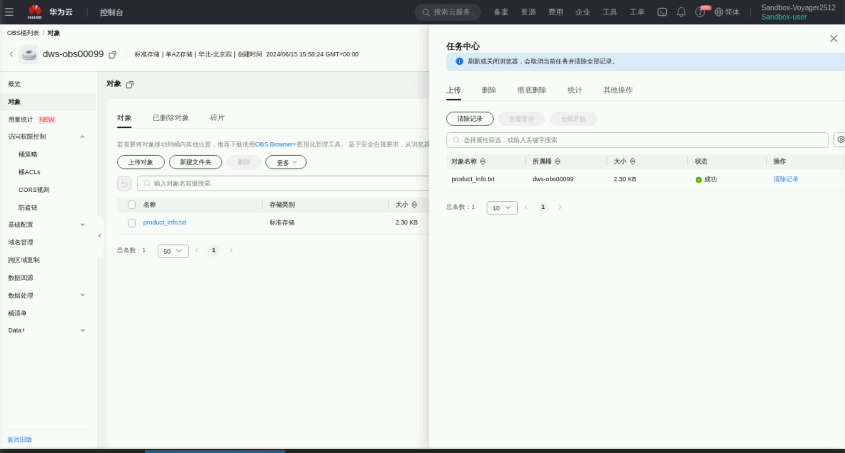
Task: Click 清除记录 link in product_info.txt task row
Action: point(786,179)
